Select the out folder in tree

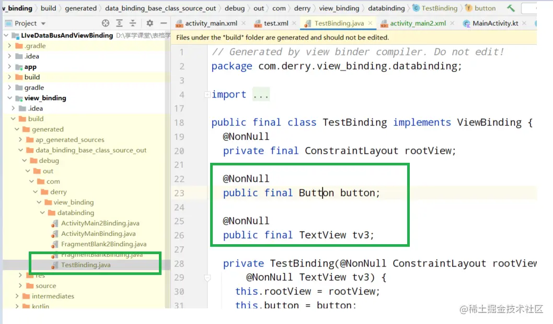(x=48, y=171)
